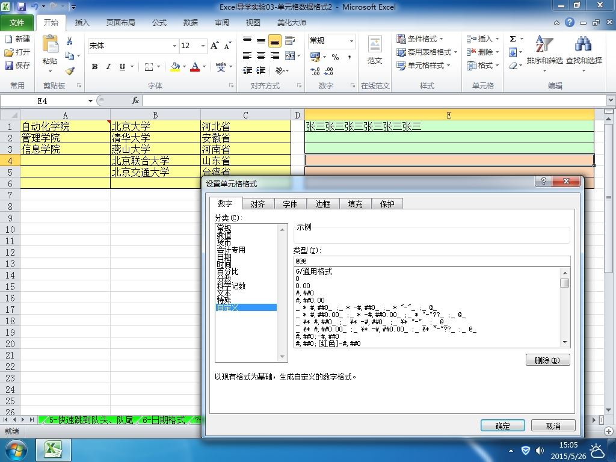Image resolution: width=616 pixels, height=462 pixels.
Task: Click the Clear eraser icon
Action: [513, 66]
